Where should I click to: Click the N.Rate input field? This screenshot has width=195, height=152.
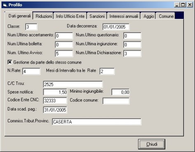pos(31,71)
